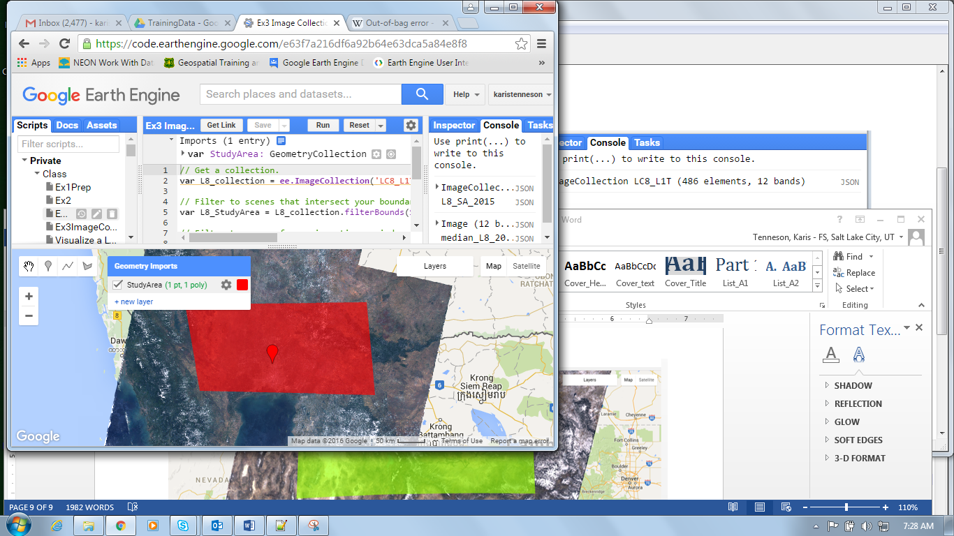Open Word from the taskbar
Screen dimensions: 954x536
249,526
